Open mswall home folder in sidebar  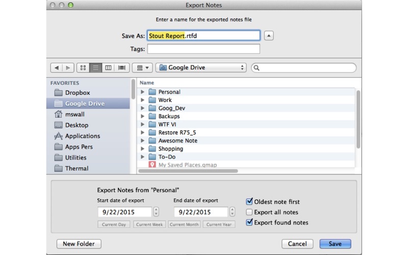pos(88,114)
